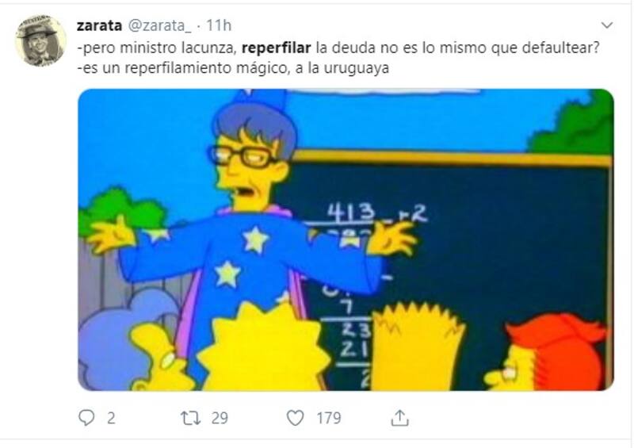
Task: Expand the tweet options chevron
Action: click(x=607, y=25)
